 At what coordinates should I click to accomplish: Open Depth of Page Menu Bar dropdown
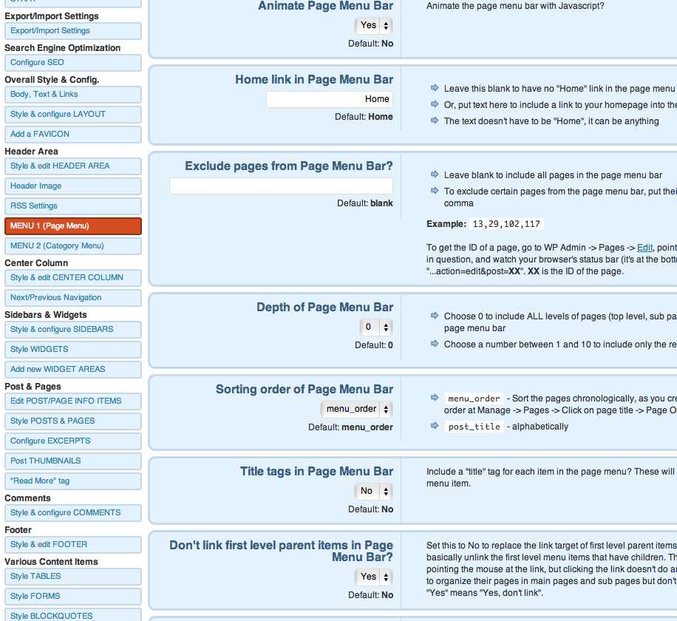tap(376, 328)
